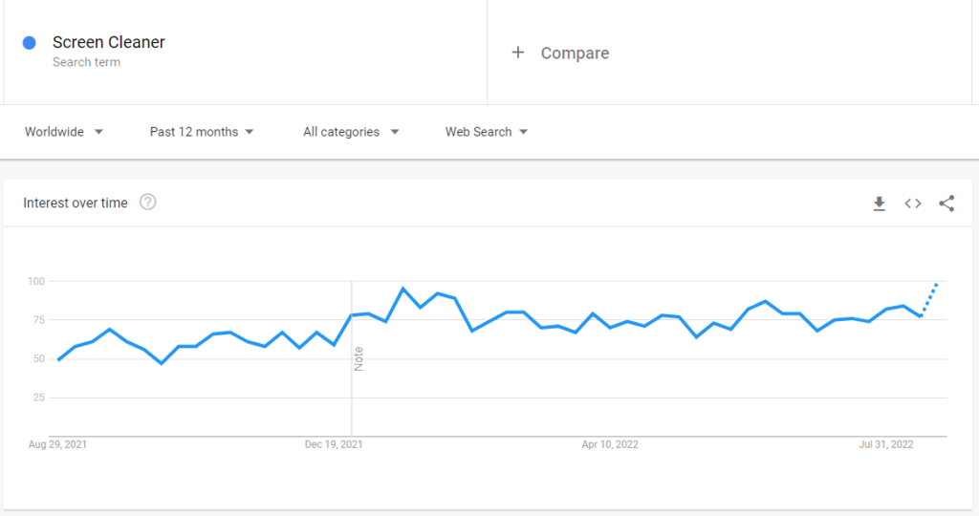The image size is (979, 516).
Task: Click the plus icon beside Compare
Action: (x=517, y=53)
